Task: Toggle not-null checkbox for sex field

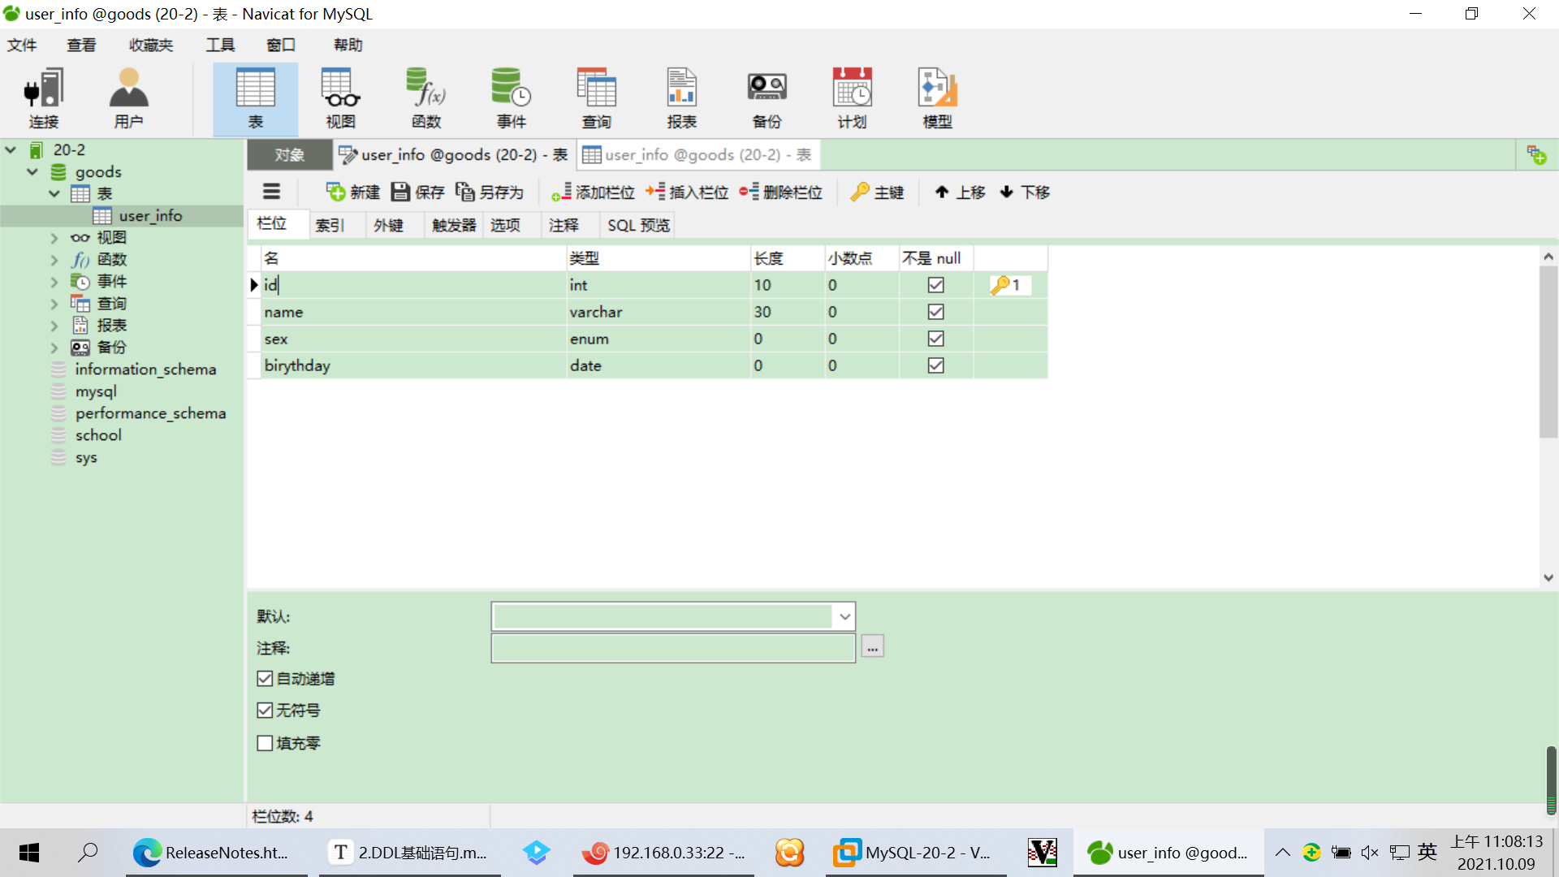Action: (x=935, y=339)
